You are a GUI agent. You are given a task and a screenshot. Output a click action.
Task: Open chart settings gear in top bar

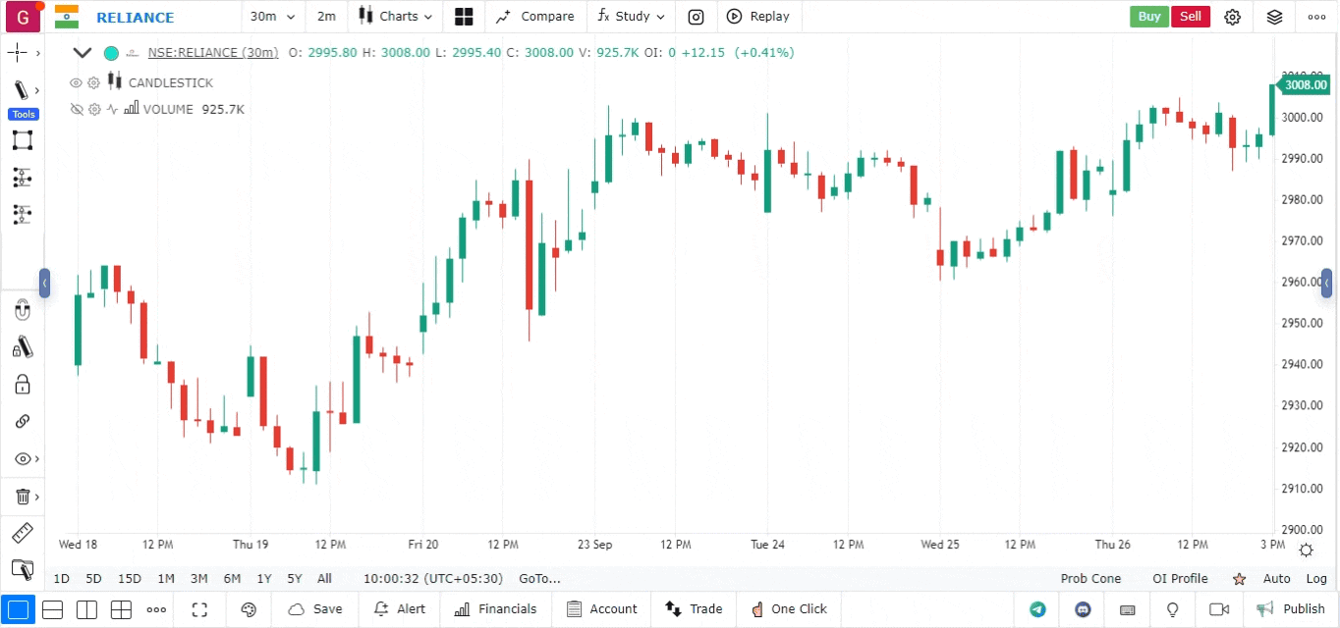(1232, 17)
